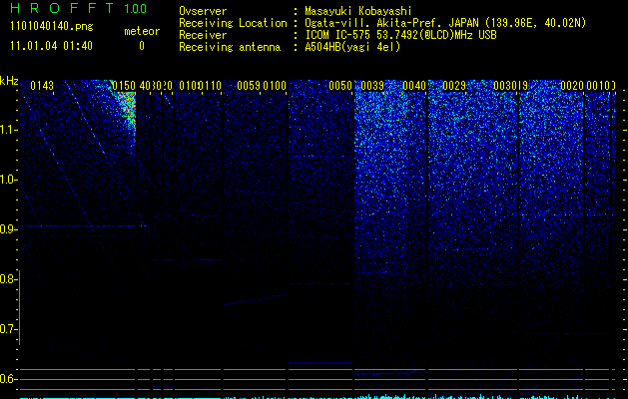Click the kHz axis unit label
Viewport: 628px width, 399px height.
(9, 81)
